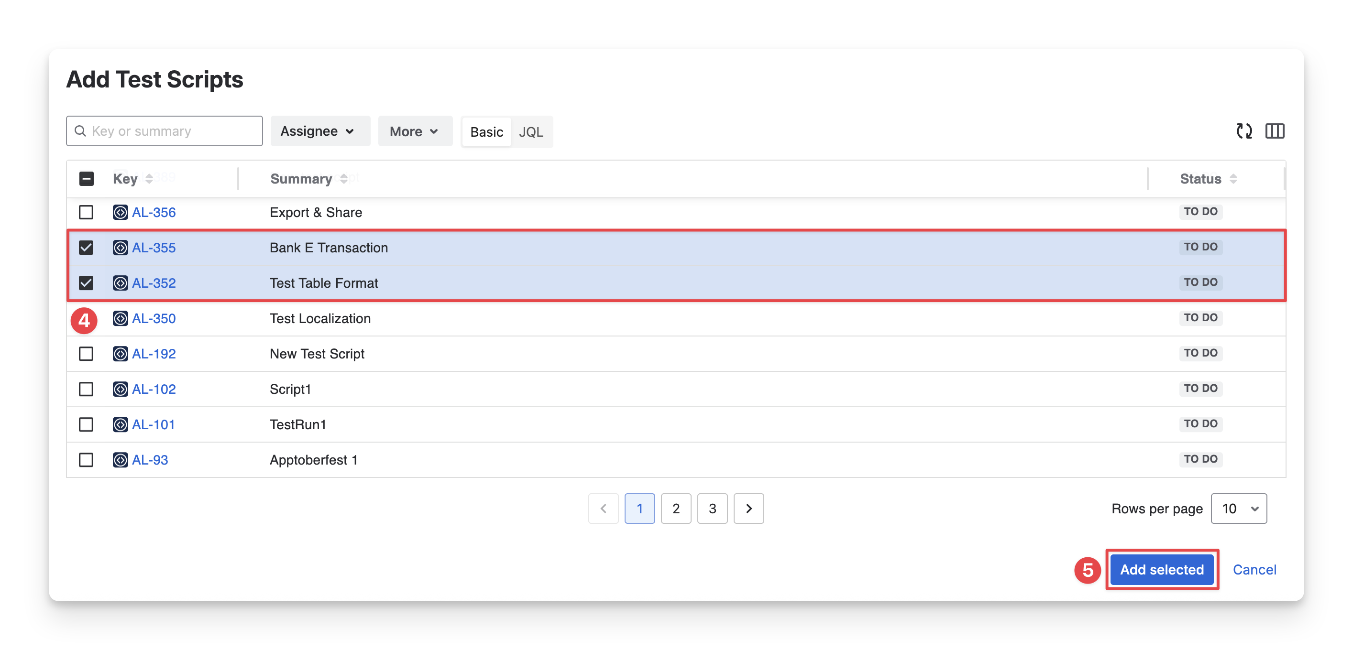Click the Add selected button
This screenshot has height=650, width=1353.
pos(1161,570)
